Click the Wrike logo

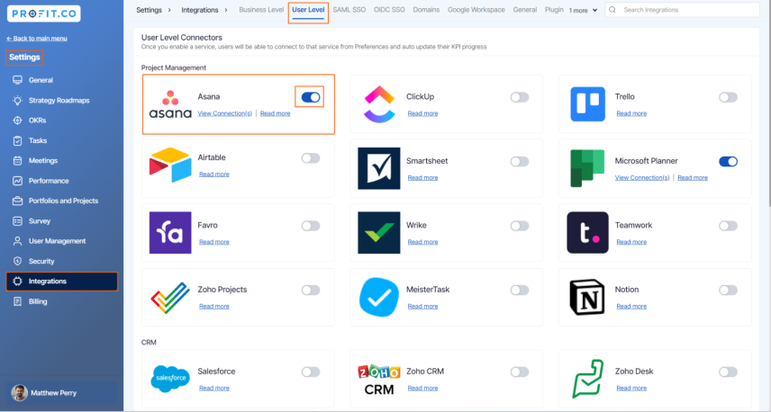tap(379, 233)
